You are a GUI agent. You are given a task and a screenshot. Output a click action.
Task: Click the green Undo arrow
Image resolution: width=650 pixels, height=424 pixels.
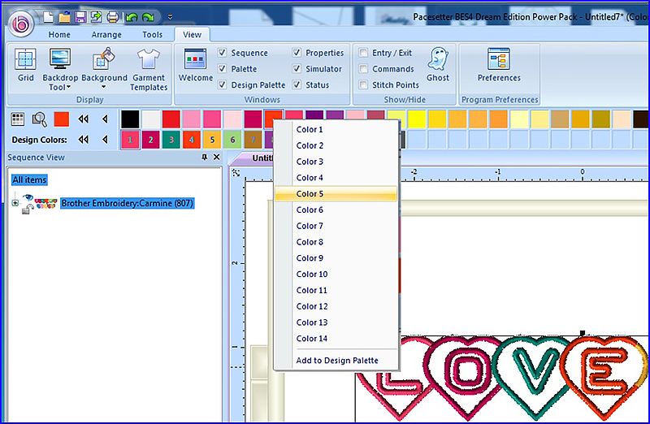pyautogui.click(x=132, y=15)
